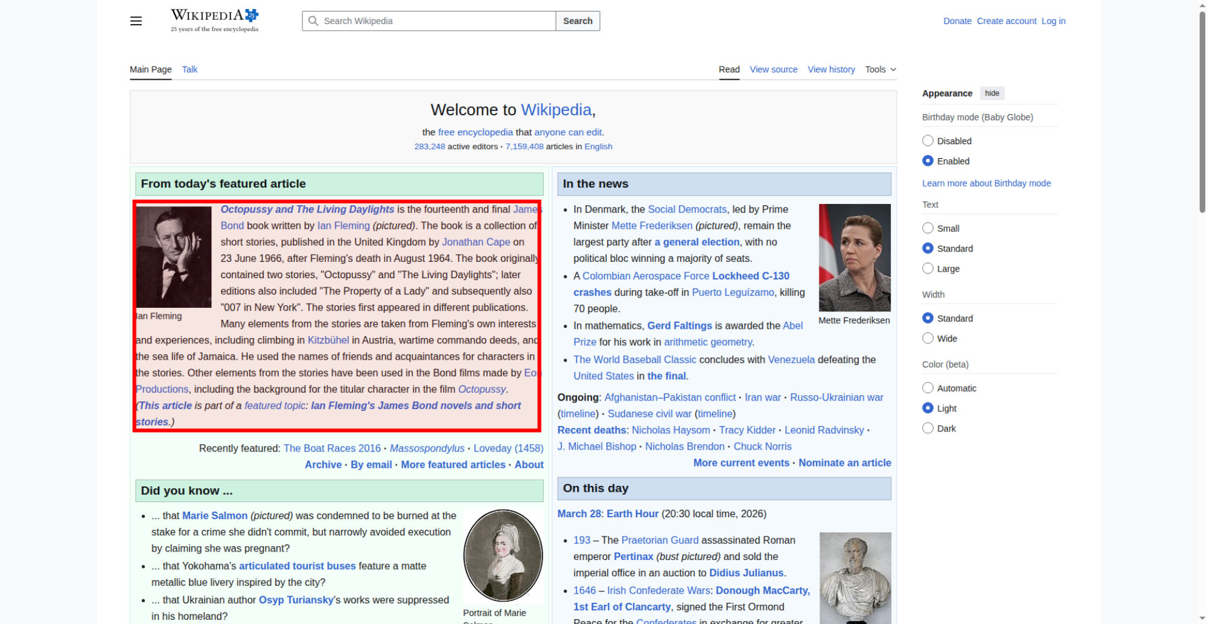
Task: Open the Pertinax bust image
Action: (855, 576)
